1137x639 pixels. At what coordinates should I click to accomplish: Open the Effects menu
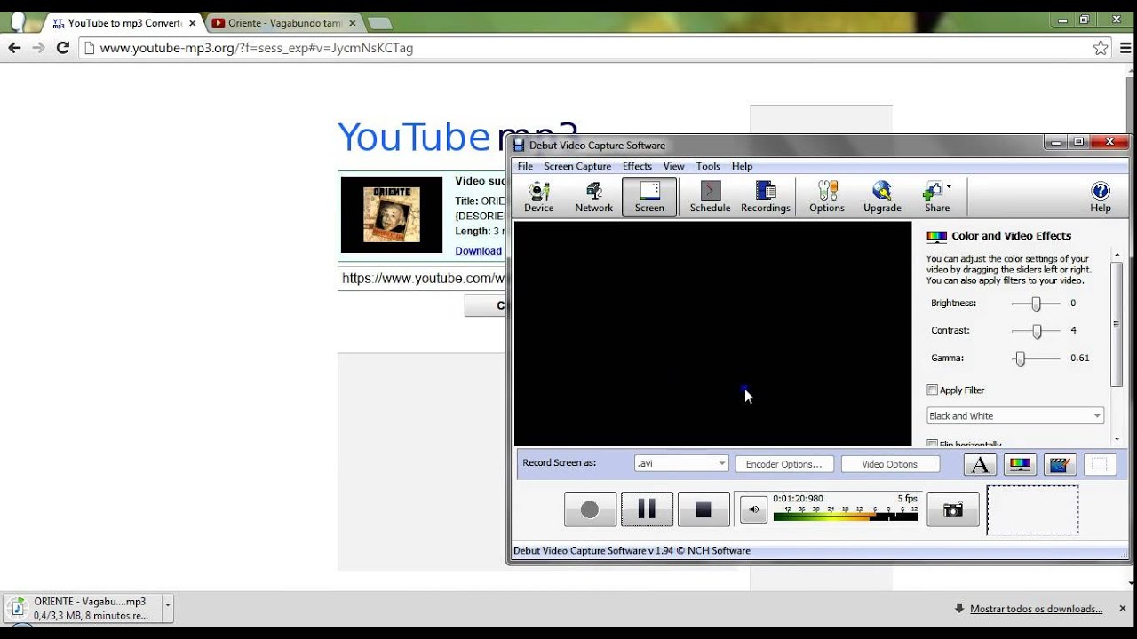(x=637, y=166)
